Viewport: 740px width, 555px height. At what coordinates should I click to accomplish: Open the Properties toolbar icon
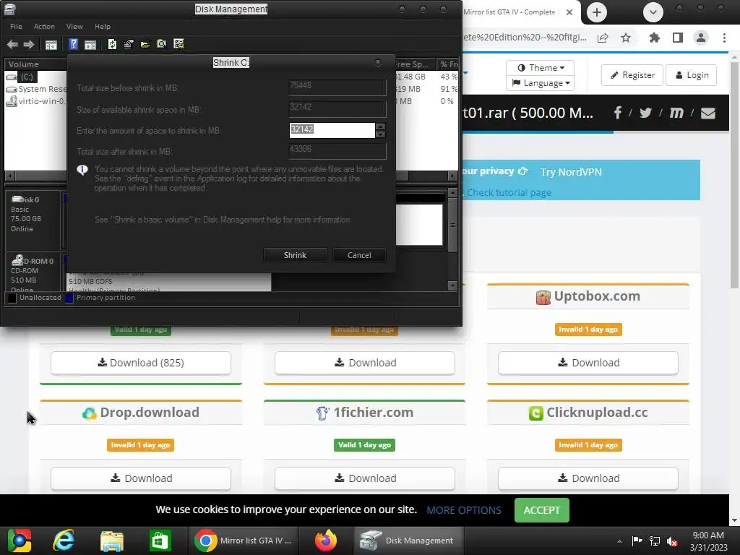(129, 44)
